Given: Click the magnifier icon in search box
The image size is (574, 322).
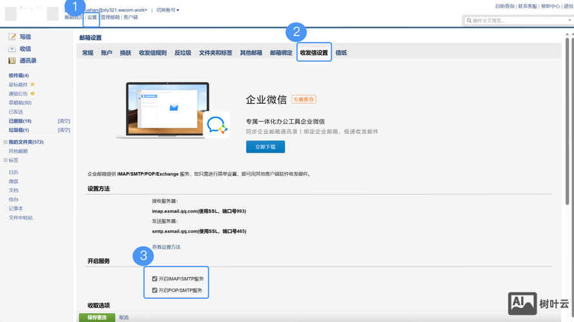Looking at the screenshot, I should tap(469, 21).
